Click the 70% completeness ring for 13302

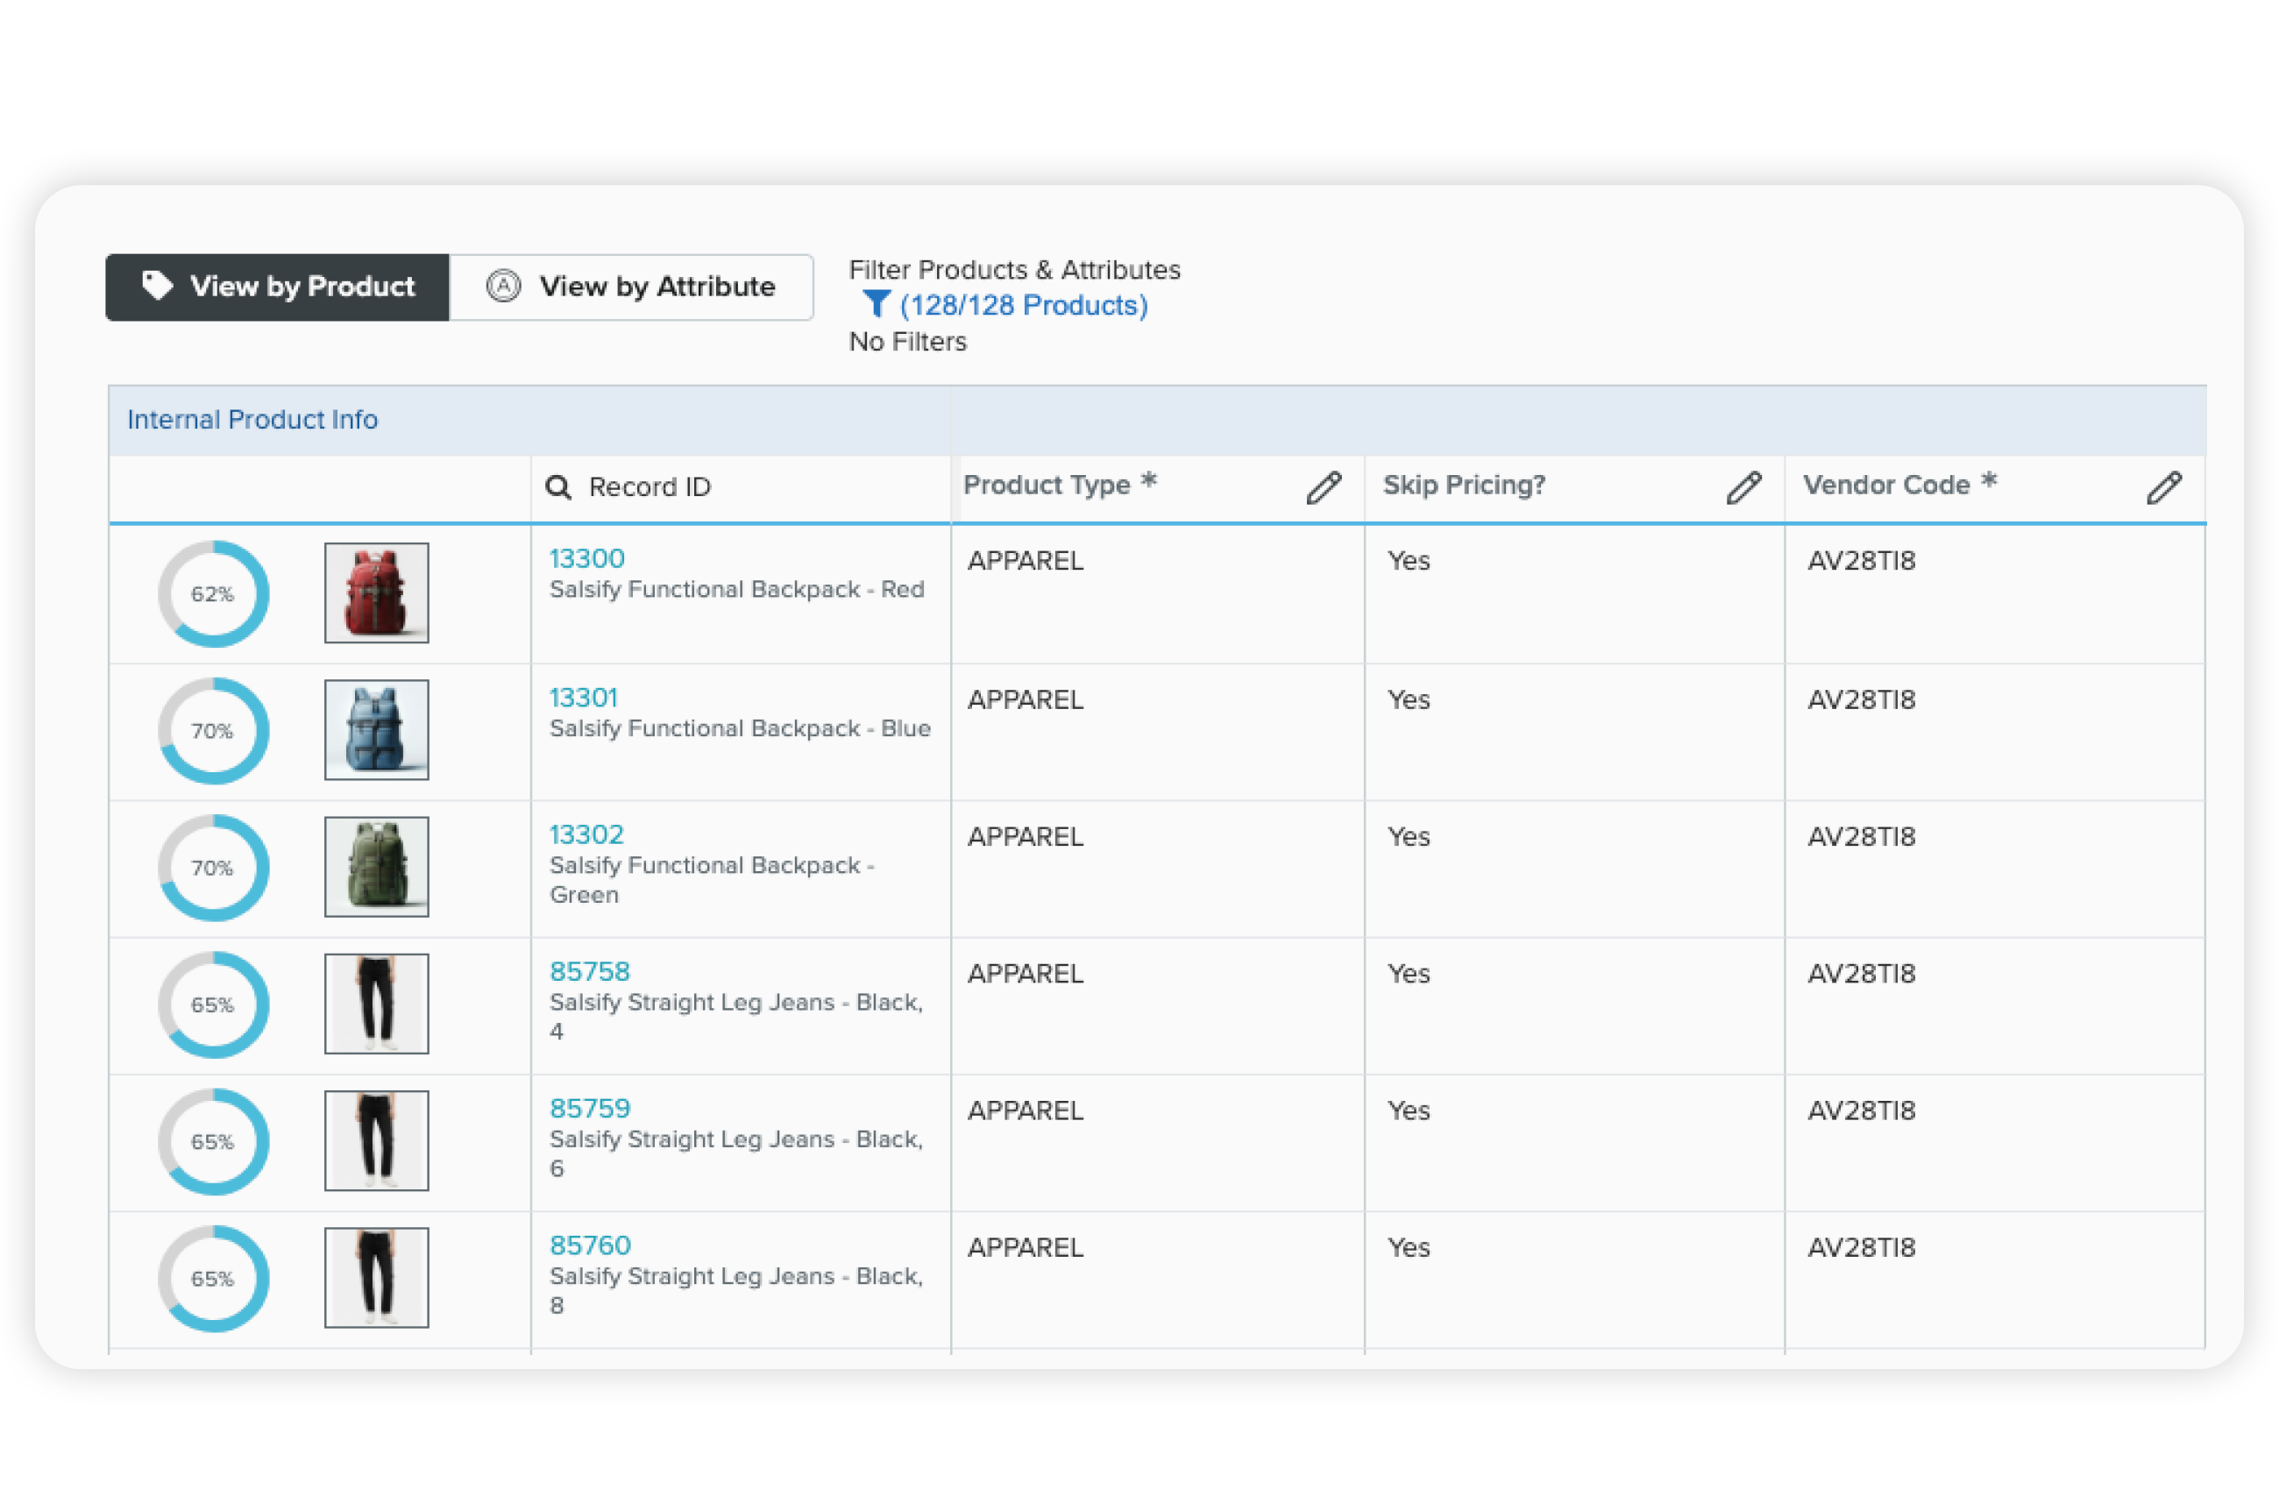[214, 868]
